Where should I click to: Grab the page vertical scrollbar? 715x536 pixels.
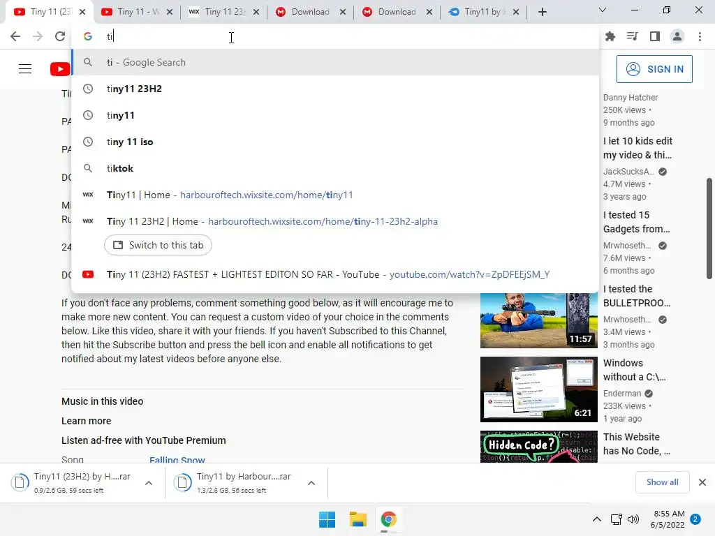tap(709, 228)
